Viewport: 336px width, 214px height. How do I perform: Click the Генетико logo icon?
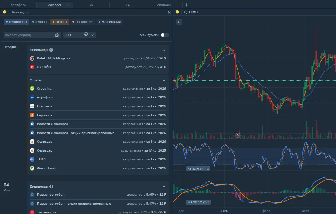click(32, 106)
